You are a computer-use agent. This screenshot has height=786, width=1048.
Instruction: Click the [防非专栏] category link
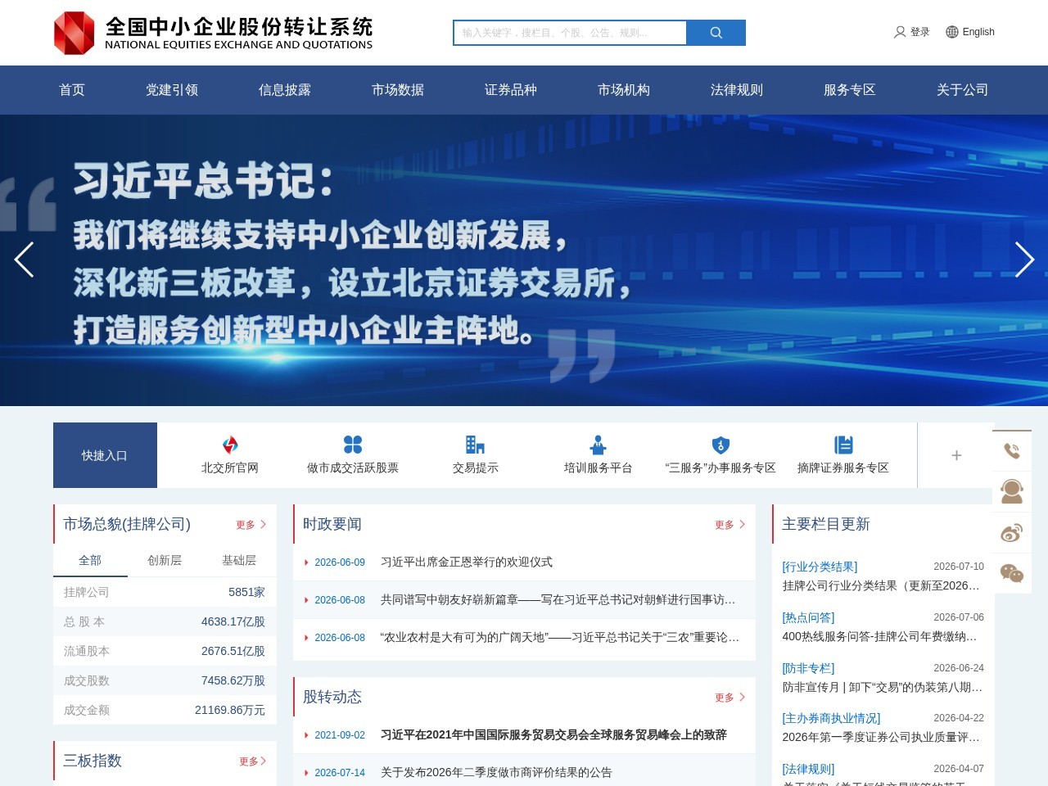click(x=808, y=668)
